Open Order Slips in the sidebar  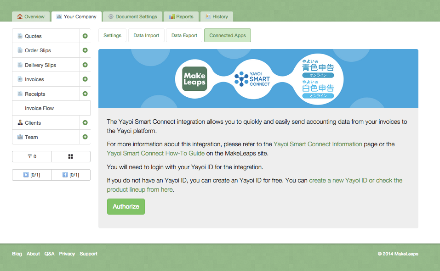pos(46,50)
